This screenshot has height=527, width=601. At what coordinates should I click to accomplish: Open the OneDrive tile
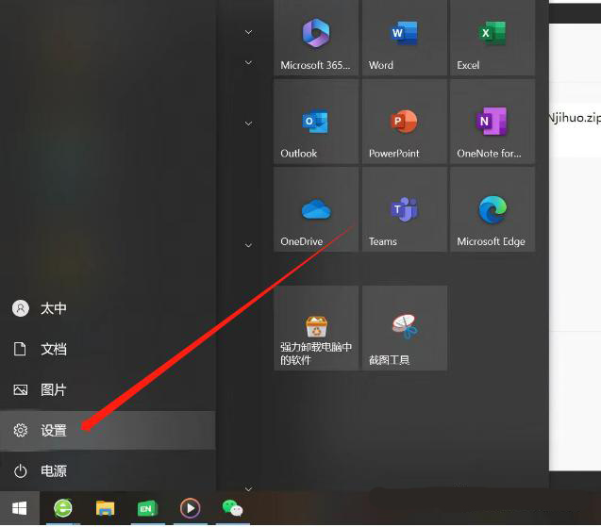[316, 209]
